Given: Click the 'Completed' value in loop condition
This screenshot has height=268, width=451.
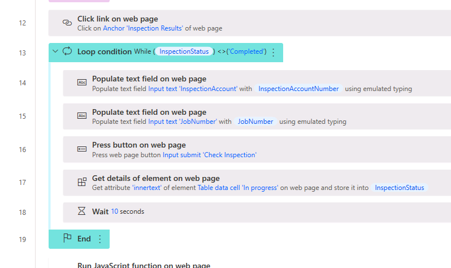Looking at the screenshot, I should (x=246, y=52).
